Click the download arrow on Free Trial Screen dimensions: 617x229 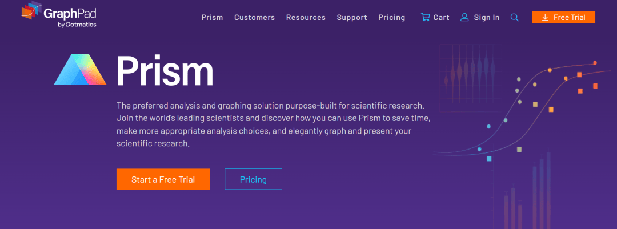click(545, 17)
